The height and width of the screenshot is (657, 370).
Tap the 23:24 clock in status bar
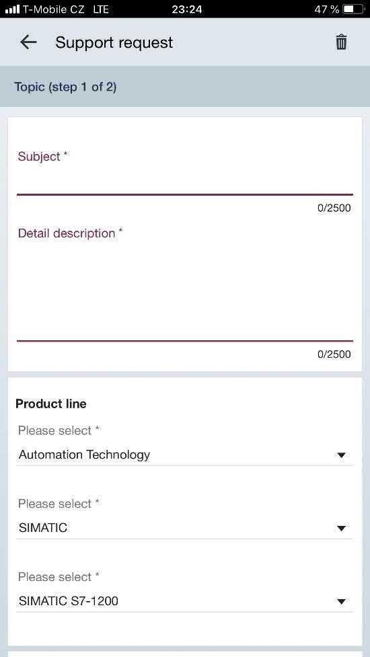tap(187, 9)
